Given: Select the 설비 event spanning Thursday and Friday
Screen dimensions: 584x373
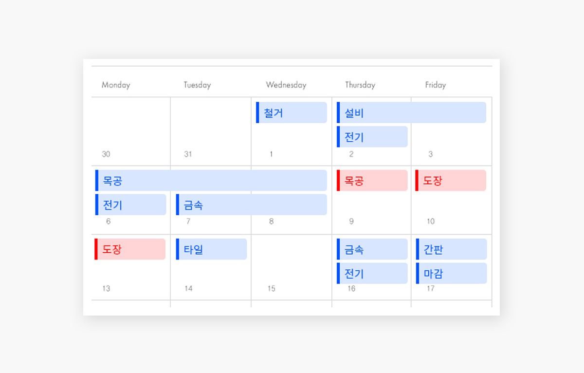Looking at the screenshot, I should click(411, 113).
